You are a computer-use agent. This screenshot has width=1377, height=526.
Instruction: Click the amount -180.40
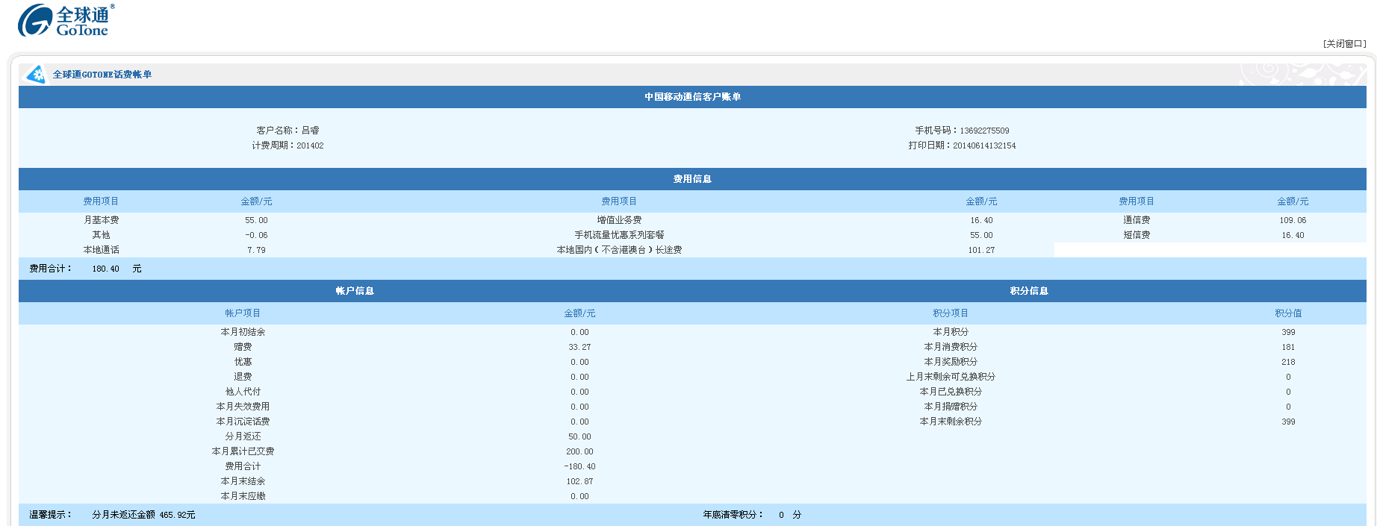coord(579,466)
